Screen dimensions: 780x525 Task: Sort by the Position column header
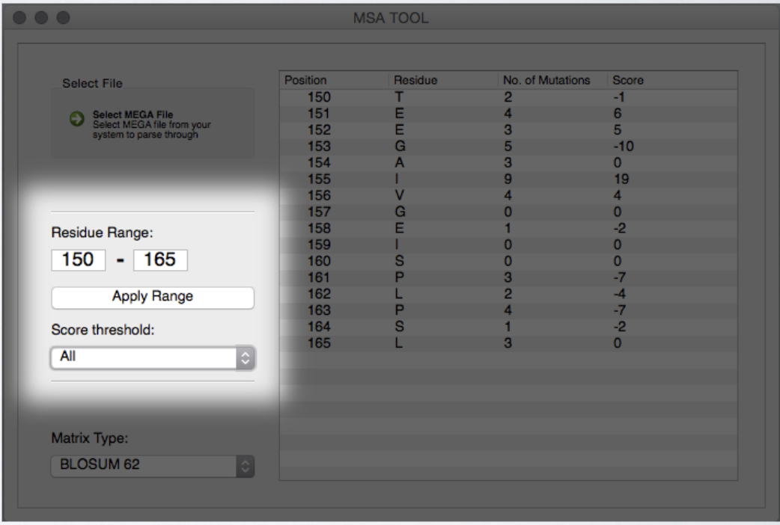334,80
